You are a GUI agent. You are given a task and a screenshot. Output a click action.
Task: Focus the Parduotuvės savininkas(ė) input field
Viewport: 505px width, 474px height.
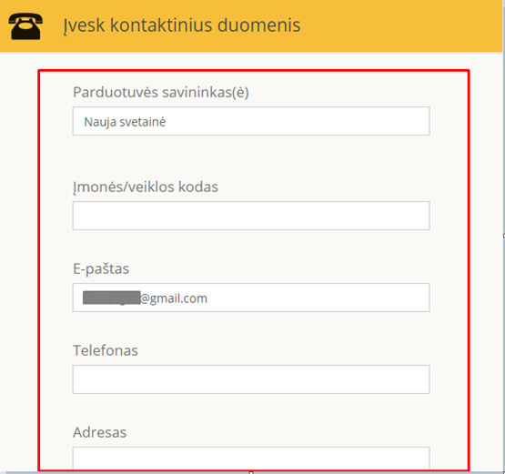click(251, 121)
